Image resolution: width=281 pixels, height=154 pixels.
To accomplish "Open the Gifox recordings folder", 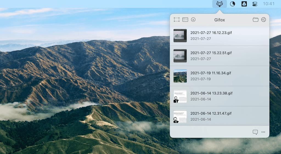I will (255, 20).
